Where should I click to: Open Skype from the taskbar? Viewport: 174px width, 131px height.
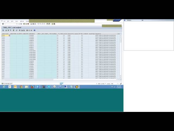click(x=49, y=87)
